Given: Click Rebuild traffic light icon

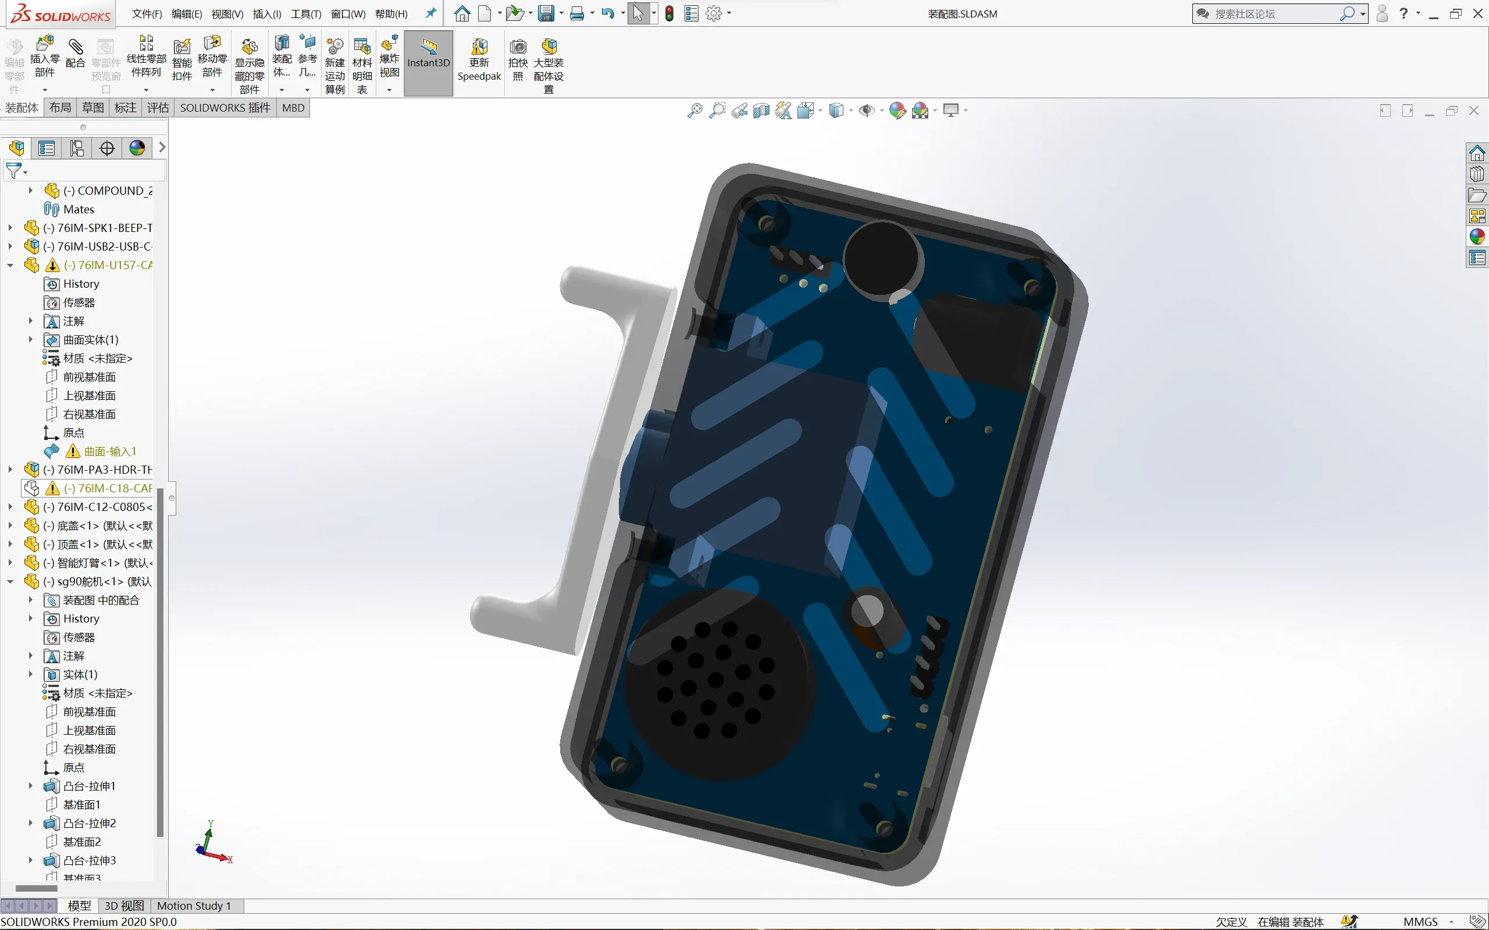Looking at the screenshot, I should coord(670,13).
